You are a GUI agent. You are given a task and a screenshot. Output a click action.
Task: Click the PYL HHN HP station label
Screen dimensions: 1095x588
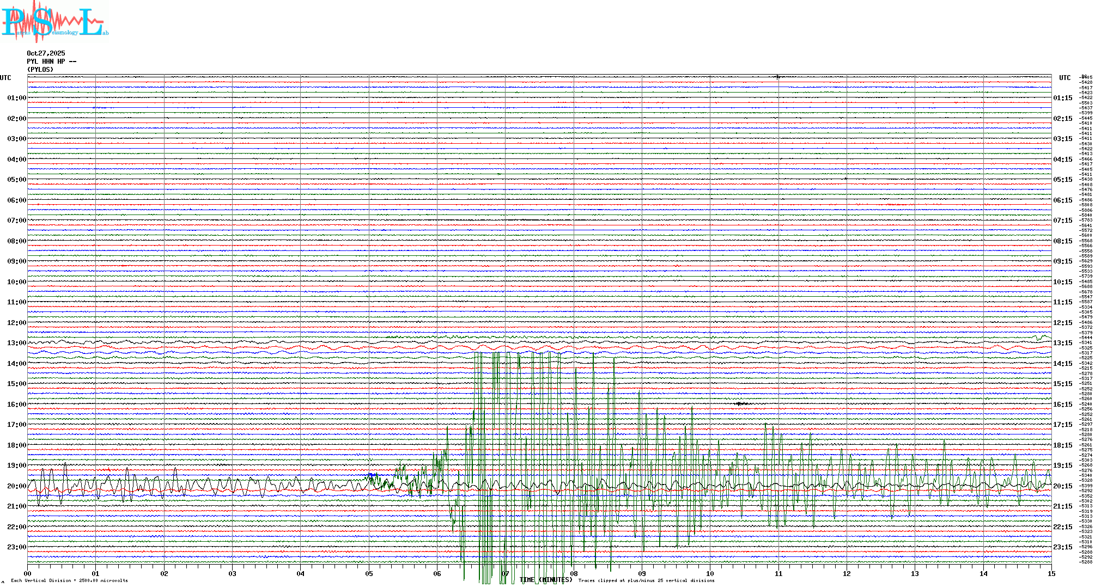tap(51, 62)
